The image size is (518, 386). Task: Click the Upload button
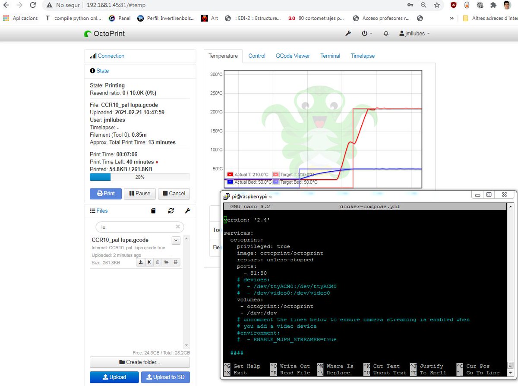pos(114,377)
